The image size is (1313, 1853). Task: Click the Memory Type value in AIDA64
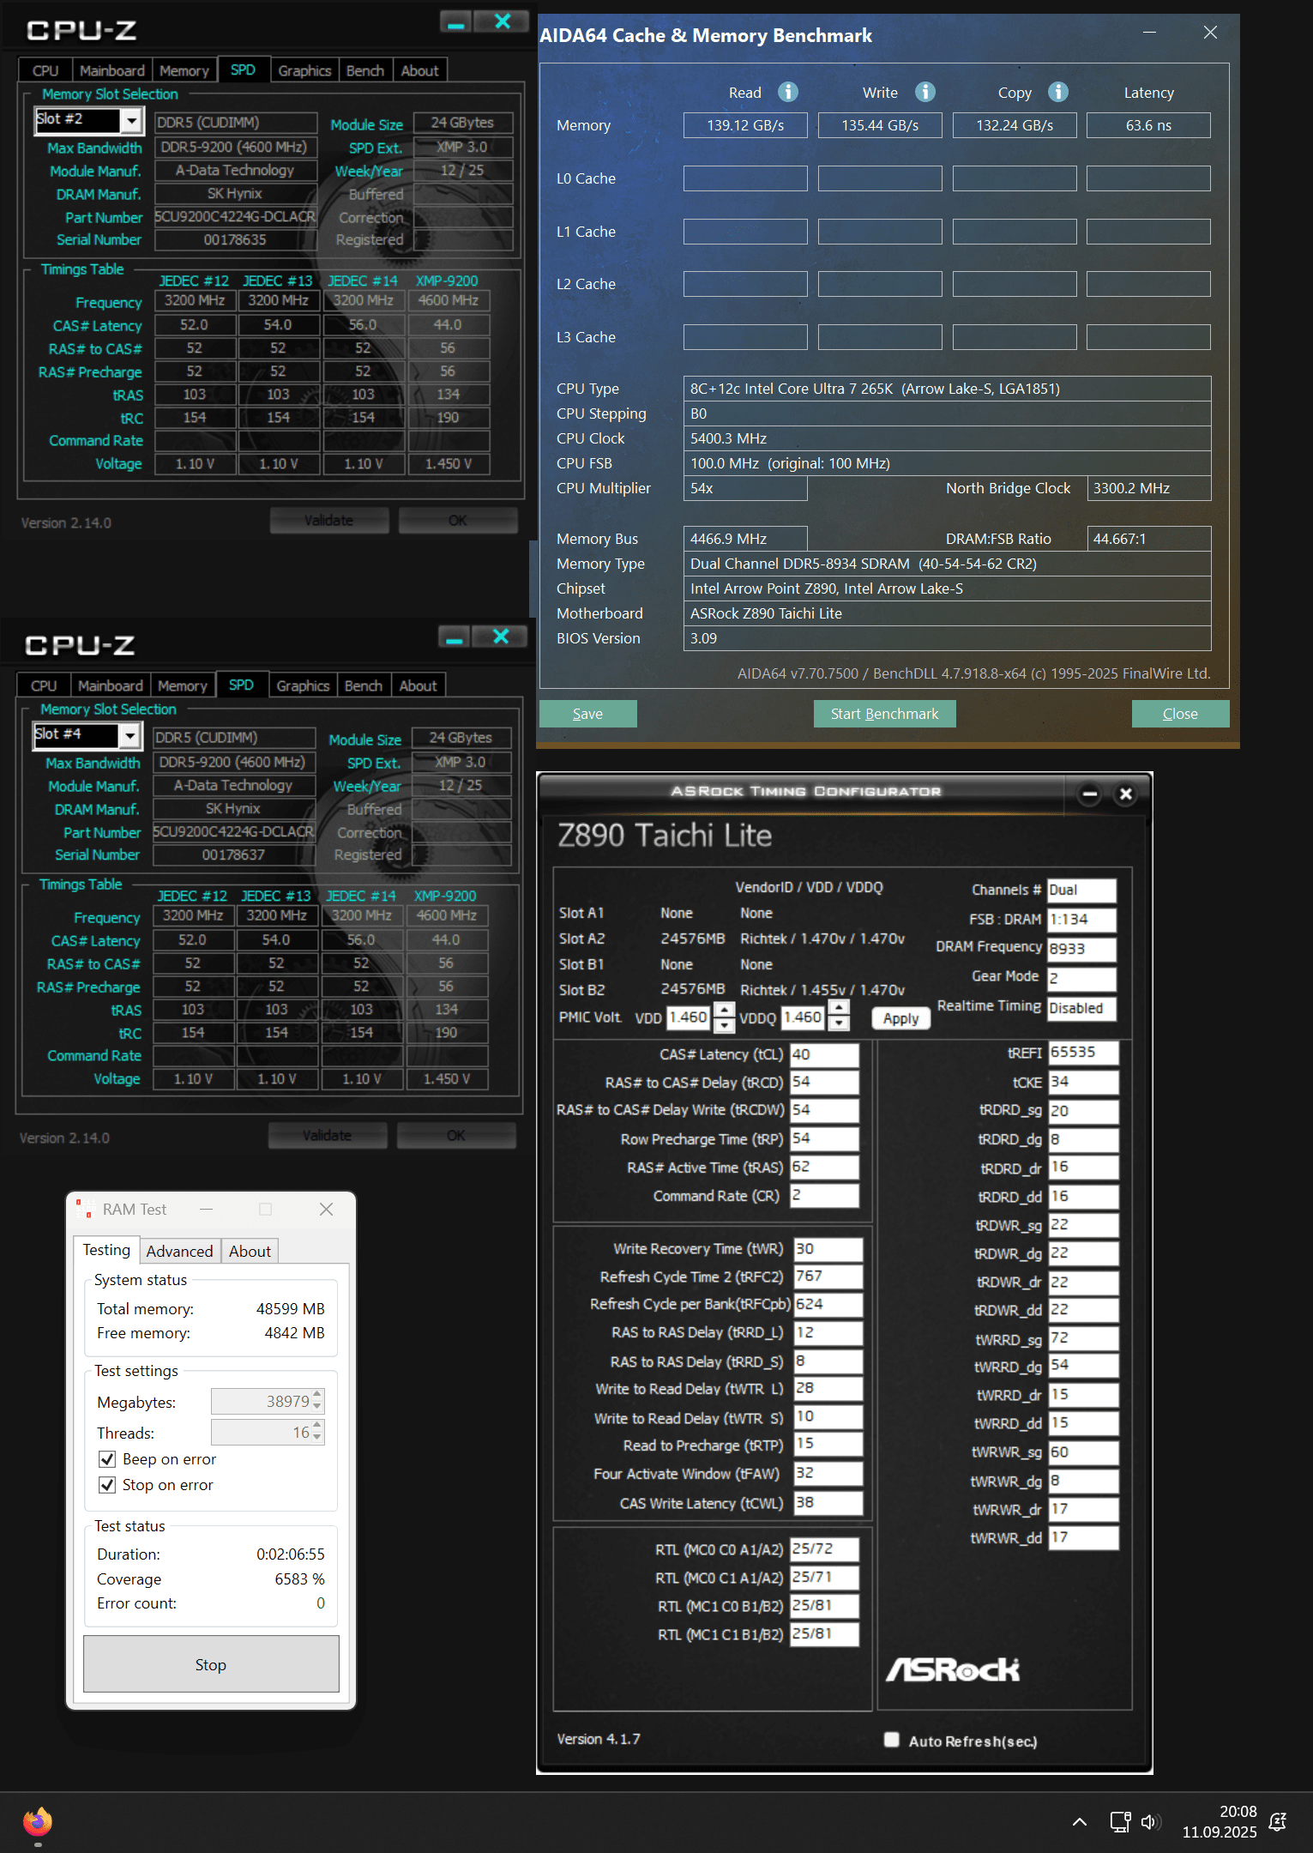(x=947, y=564)
